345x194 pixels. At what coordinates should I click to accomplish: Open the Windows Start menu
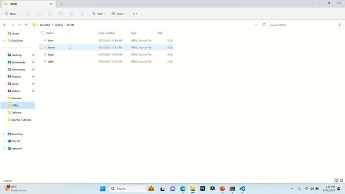[x=103, y=189]
